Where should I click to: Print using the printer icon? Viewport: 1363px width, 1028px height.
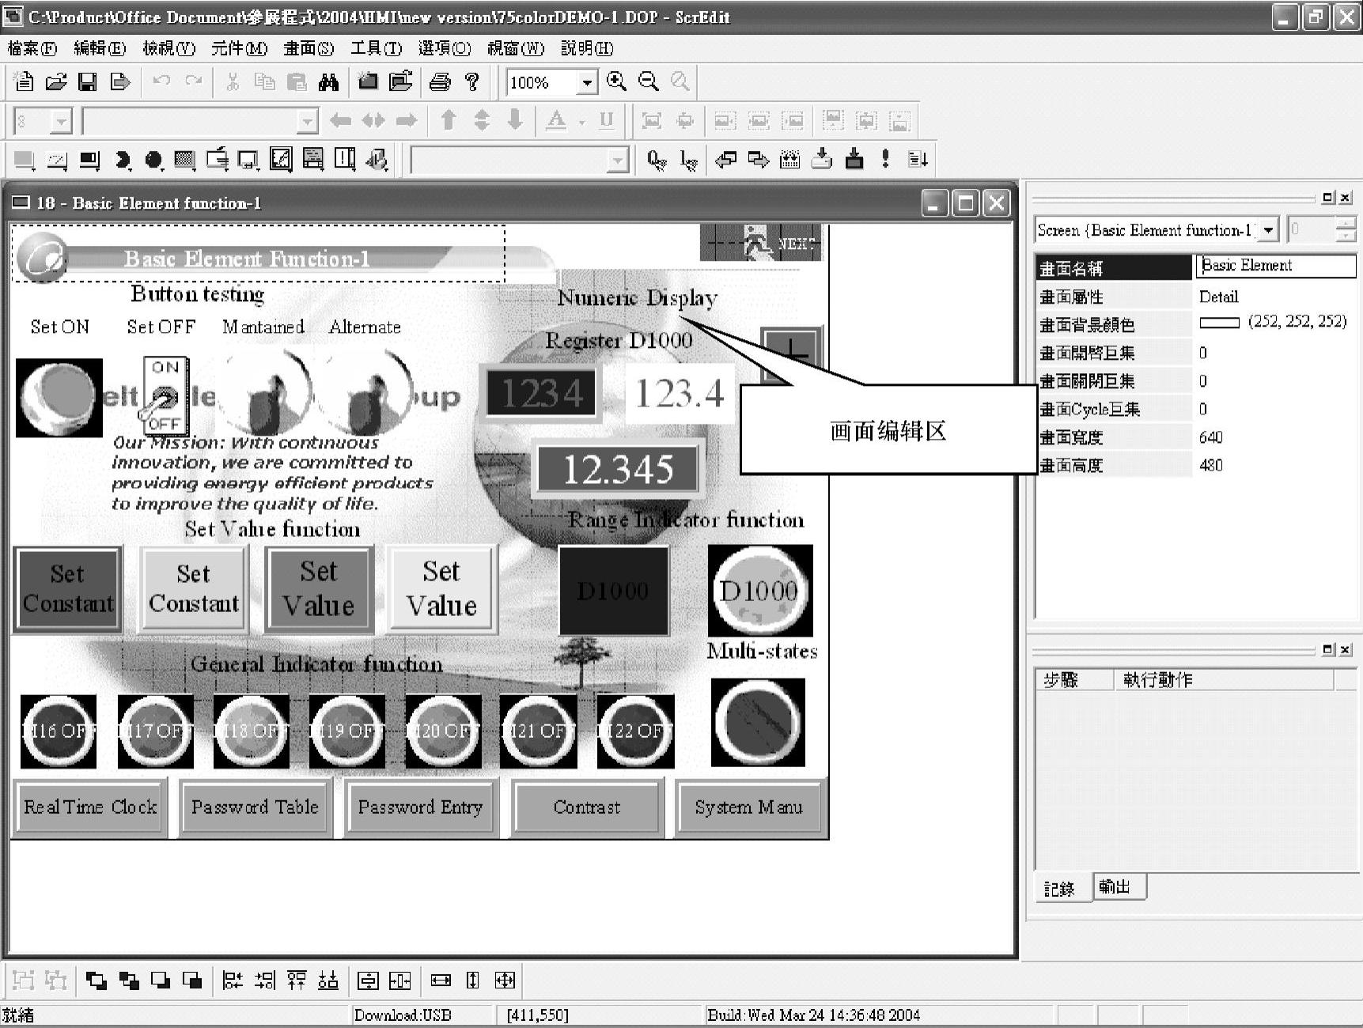pos(440,81)
